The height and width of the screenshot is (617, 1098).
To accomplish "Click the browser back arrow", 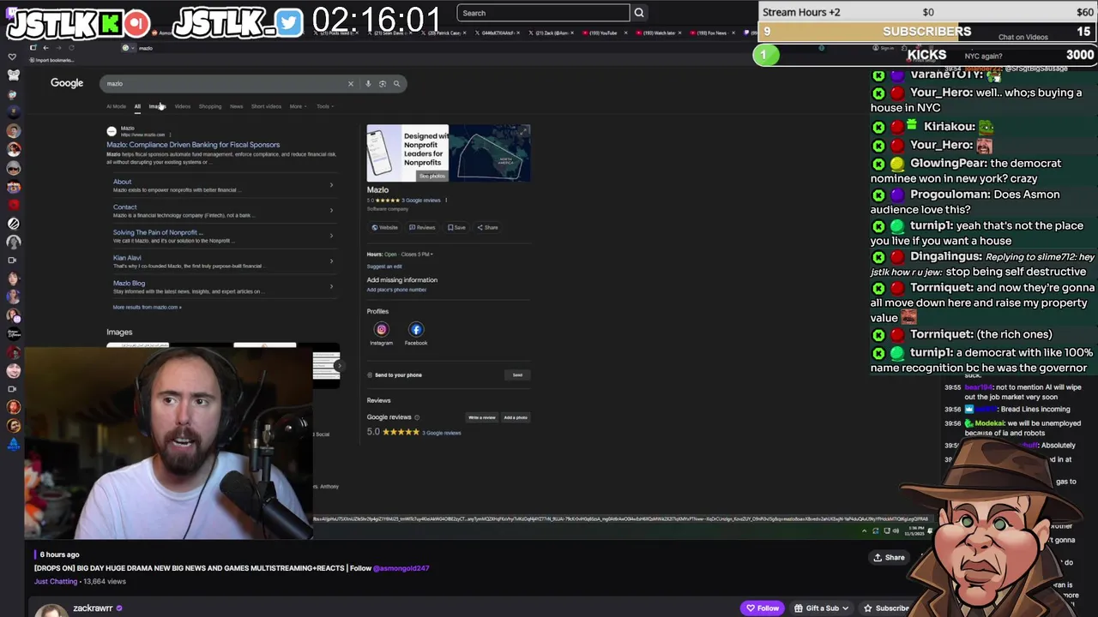I will pos(45,48).
